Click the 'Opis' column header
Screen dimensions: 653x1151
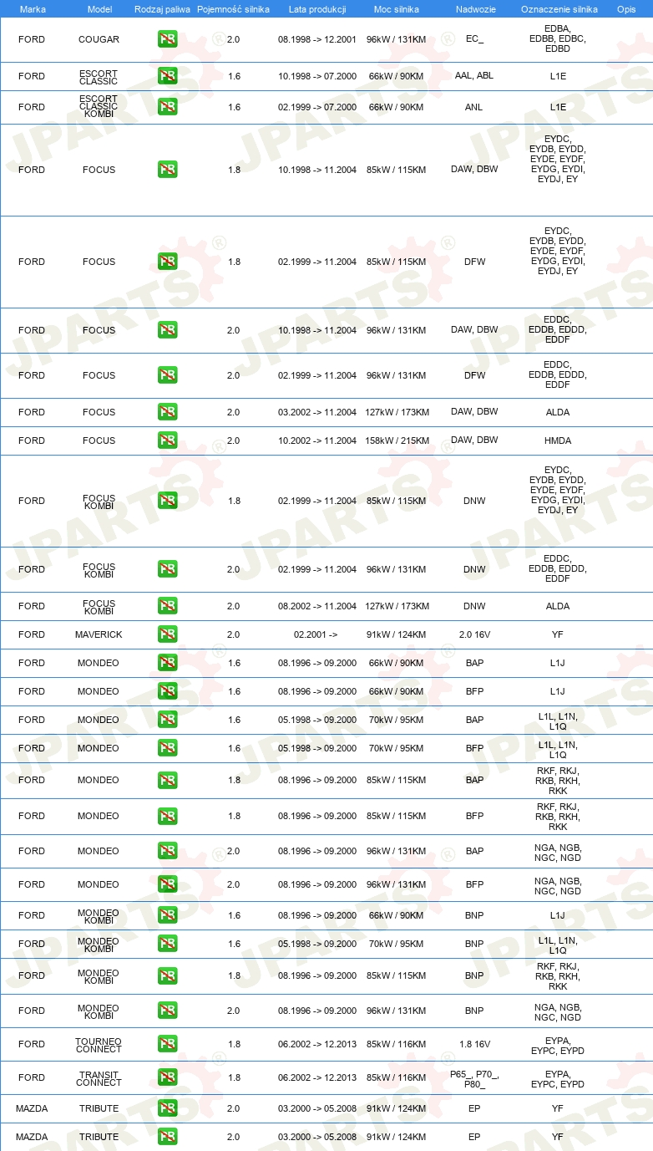click(626, 8)
